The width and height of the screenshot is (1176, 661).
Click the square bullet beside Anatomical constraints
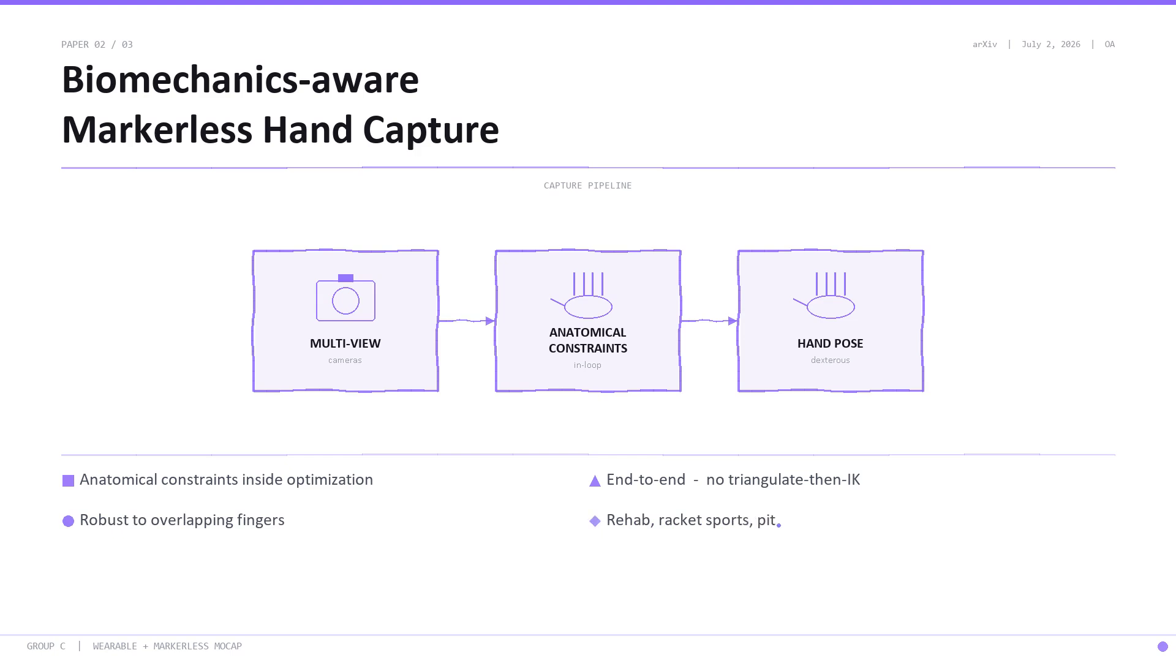(68, 481)
